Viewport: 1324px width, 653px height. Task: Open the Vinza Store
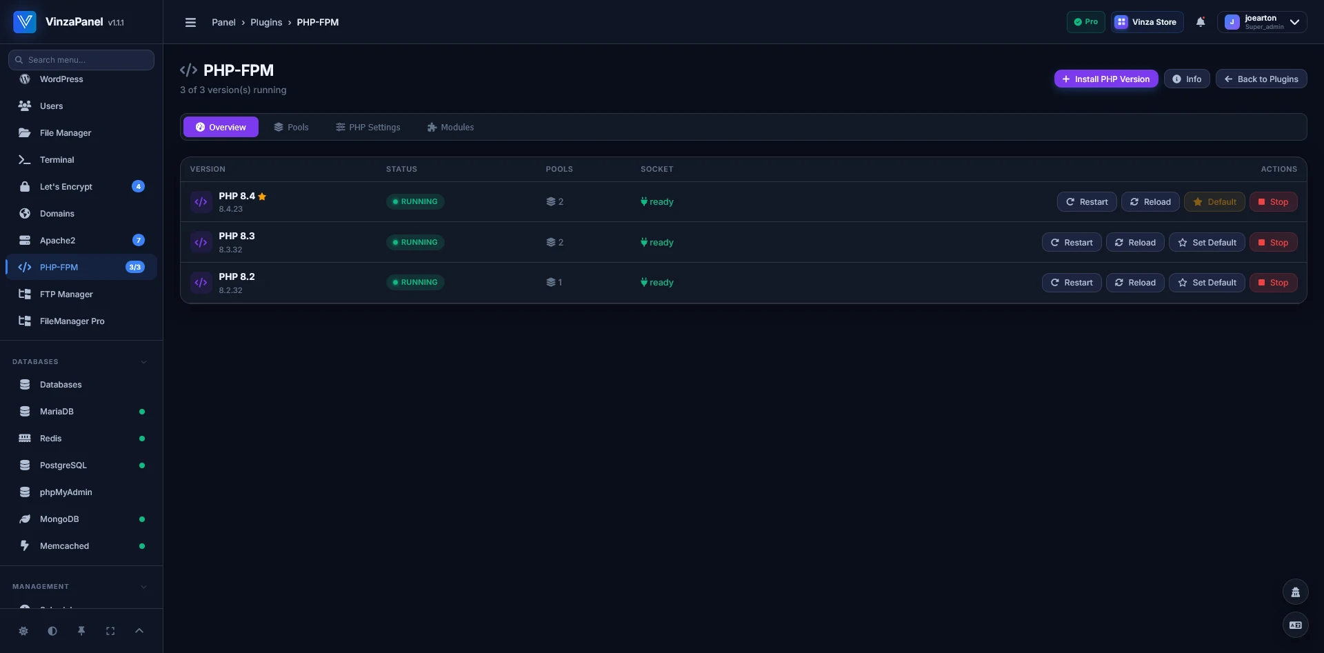click(1147, 22)
